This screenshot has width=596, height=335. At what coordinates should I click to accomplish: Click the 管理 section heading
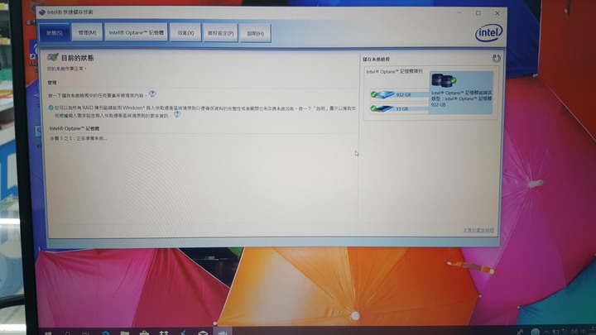coord(52,83)
